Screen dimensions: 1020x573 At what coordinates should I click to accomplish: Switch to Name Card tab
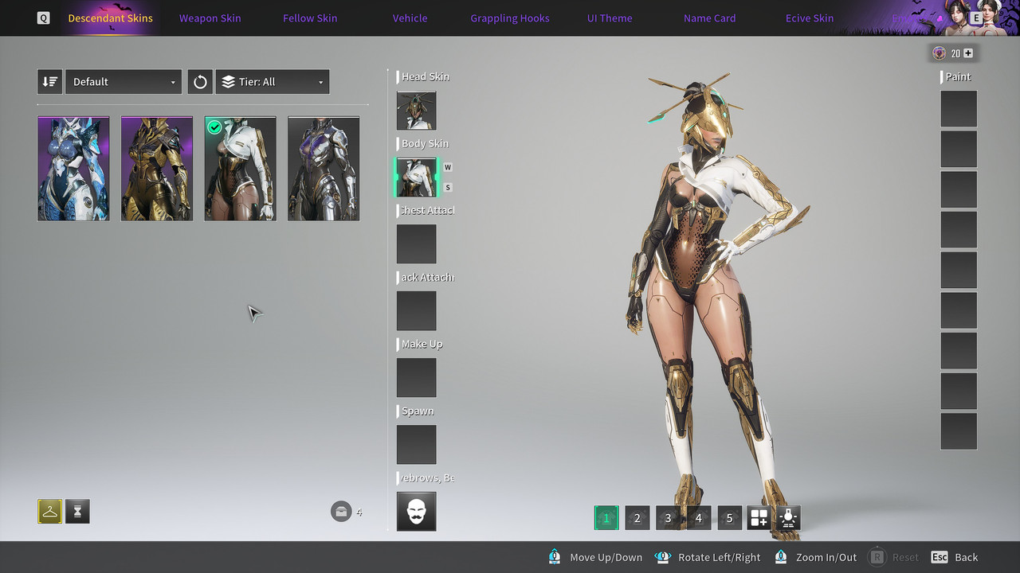(x=709, y=18)
